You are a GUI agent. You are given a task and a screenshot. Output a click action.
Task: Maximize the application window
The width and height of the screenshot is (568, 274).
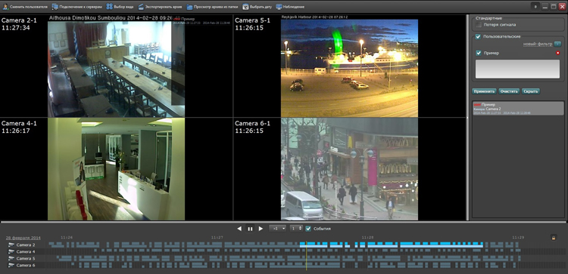click(554, 7)
